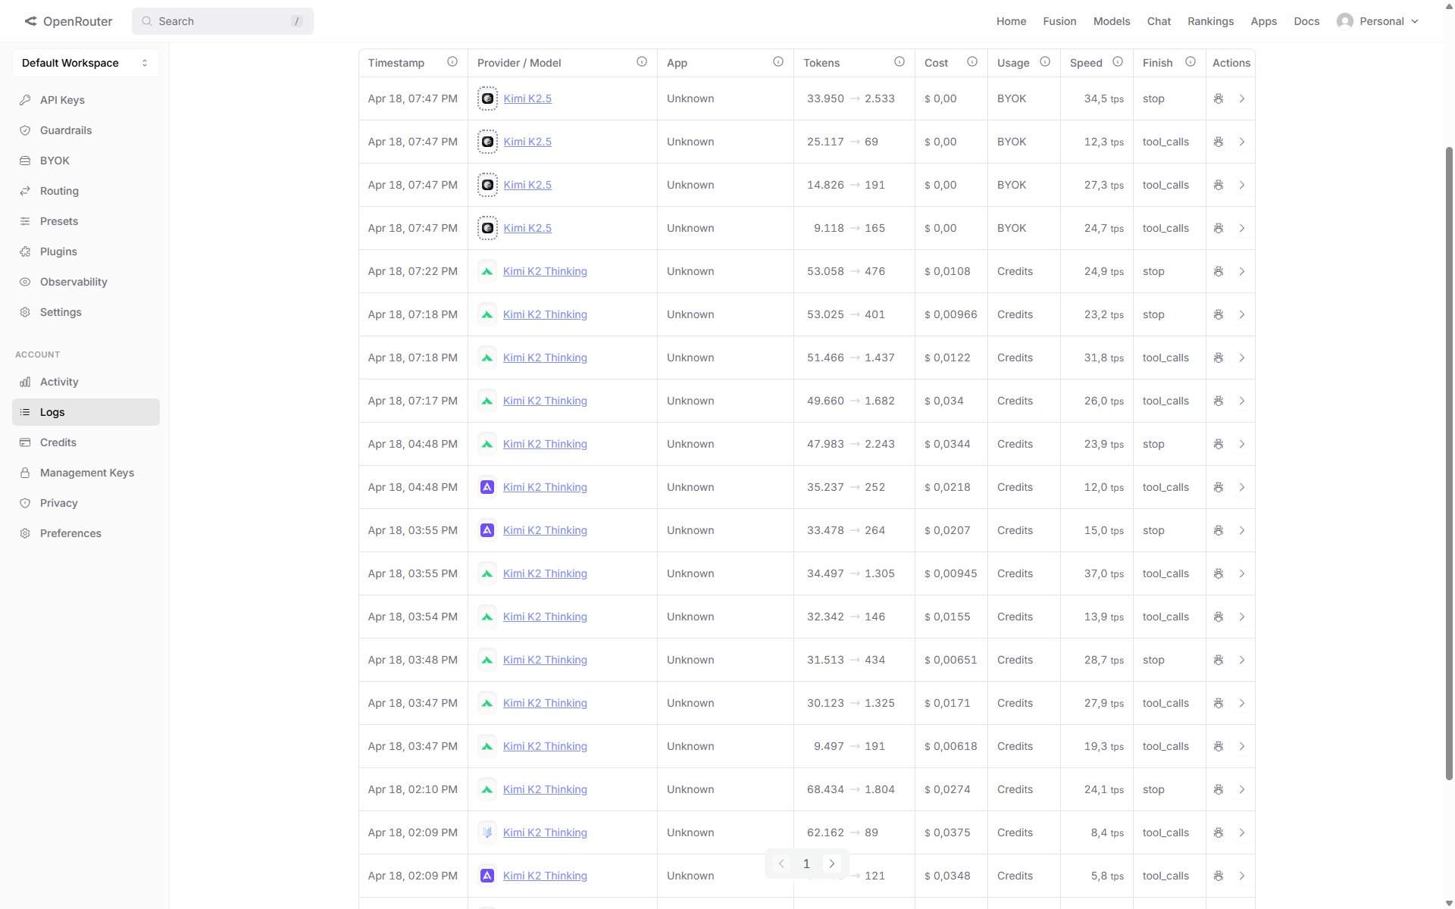This screenshot has width=1455, height=909.
Task: Expand the Default Workspace selector
Action: point(86,63)
